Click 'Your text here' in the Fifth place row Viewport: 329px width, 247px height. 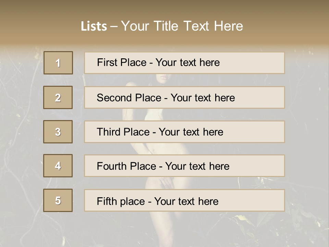pyautogui.click(x=186, y=201)
